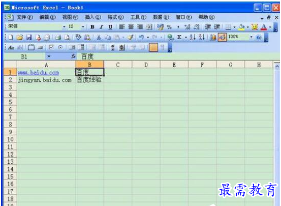Expand the AutoSum functions dropdown arrow

pyautogui.click(x=186, y=37)
